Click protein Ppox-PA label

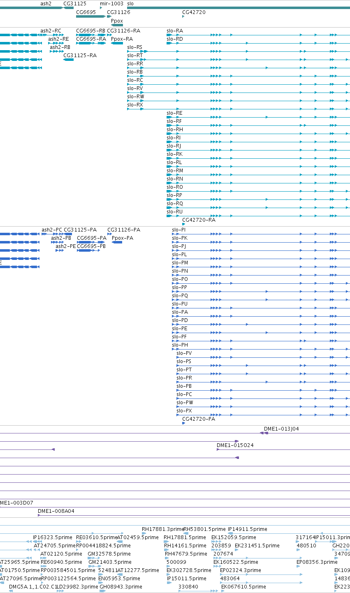click(x=123, y=238)
